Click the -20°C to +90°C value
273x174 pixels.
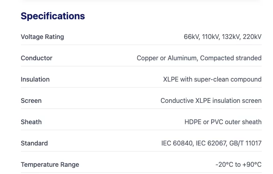tap(238, 165)
